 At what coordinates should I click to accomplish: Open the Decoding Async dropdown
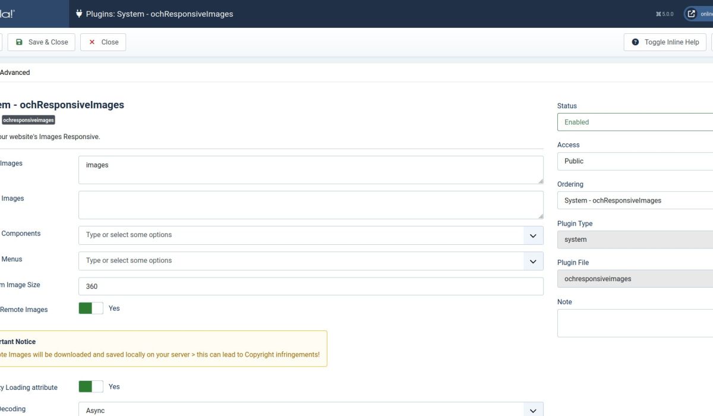[x=311, y=410]
